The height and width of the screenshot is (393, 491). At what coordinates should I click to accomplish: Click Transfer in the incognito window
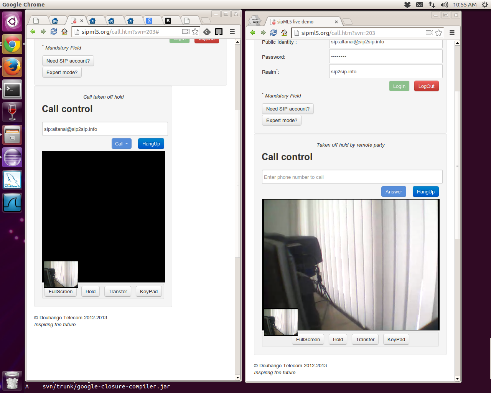pos(365,339)
